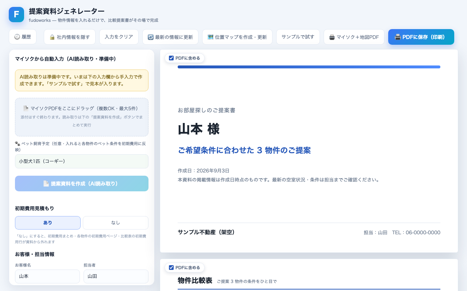Click the マイソクPDF drag-and-drop upload area

[x=82, y=117]
